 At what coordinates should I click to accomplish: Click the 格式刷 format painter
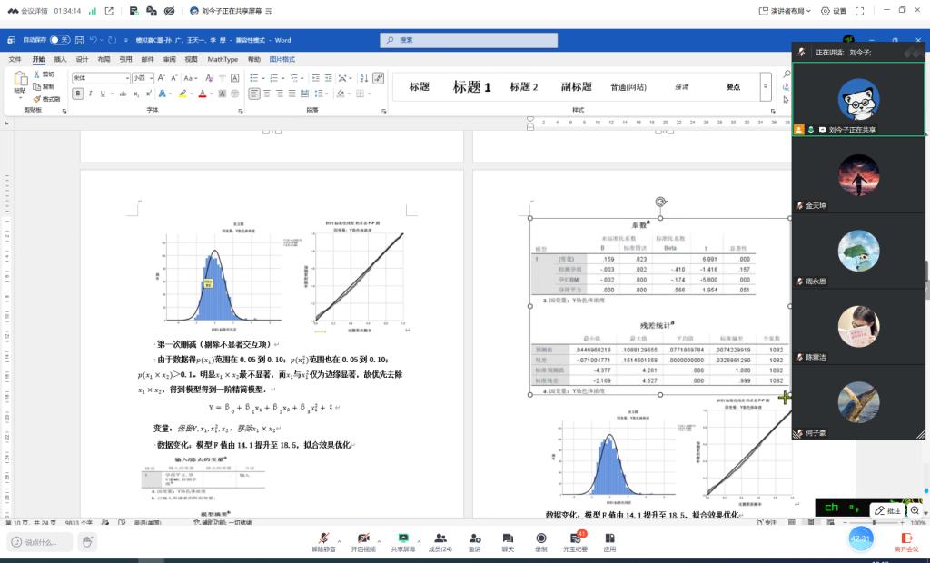[47, 98]
